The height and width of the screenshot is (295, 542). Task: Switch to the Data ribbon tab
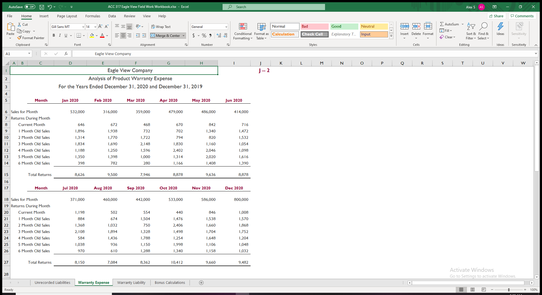point(112,16)
